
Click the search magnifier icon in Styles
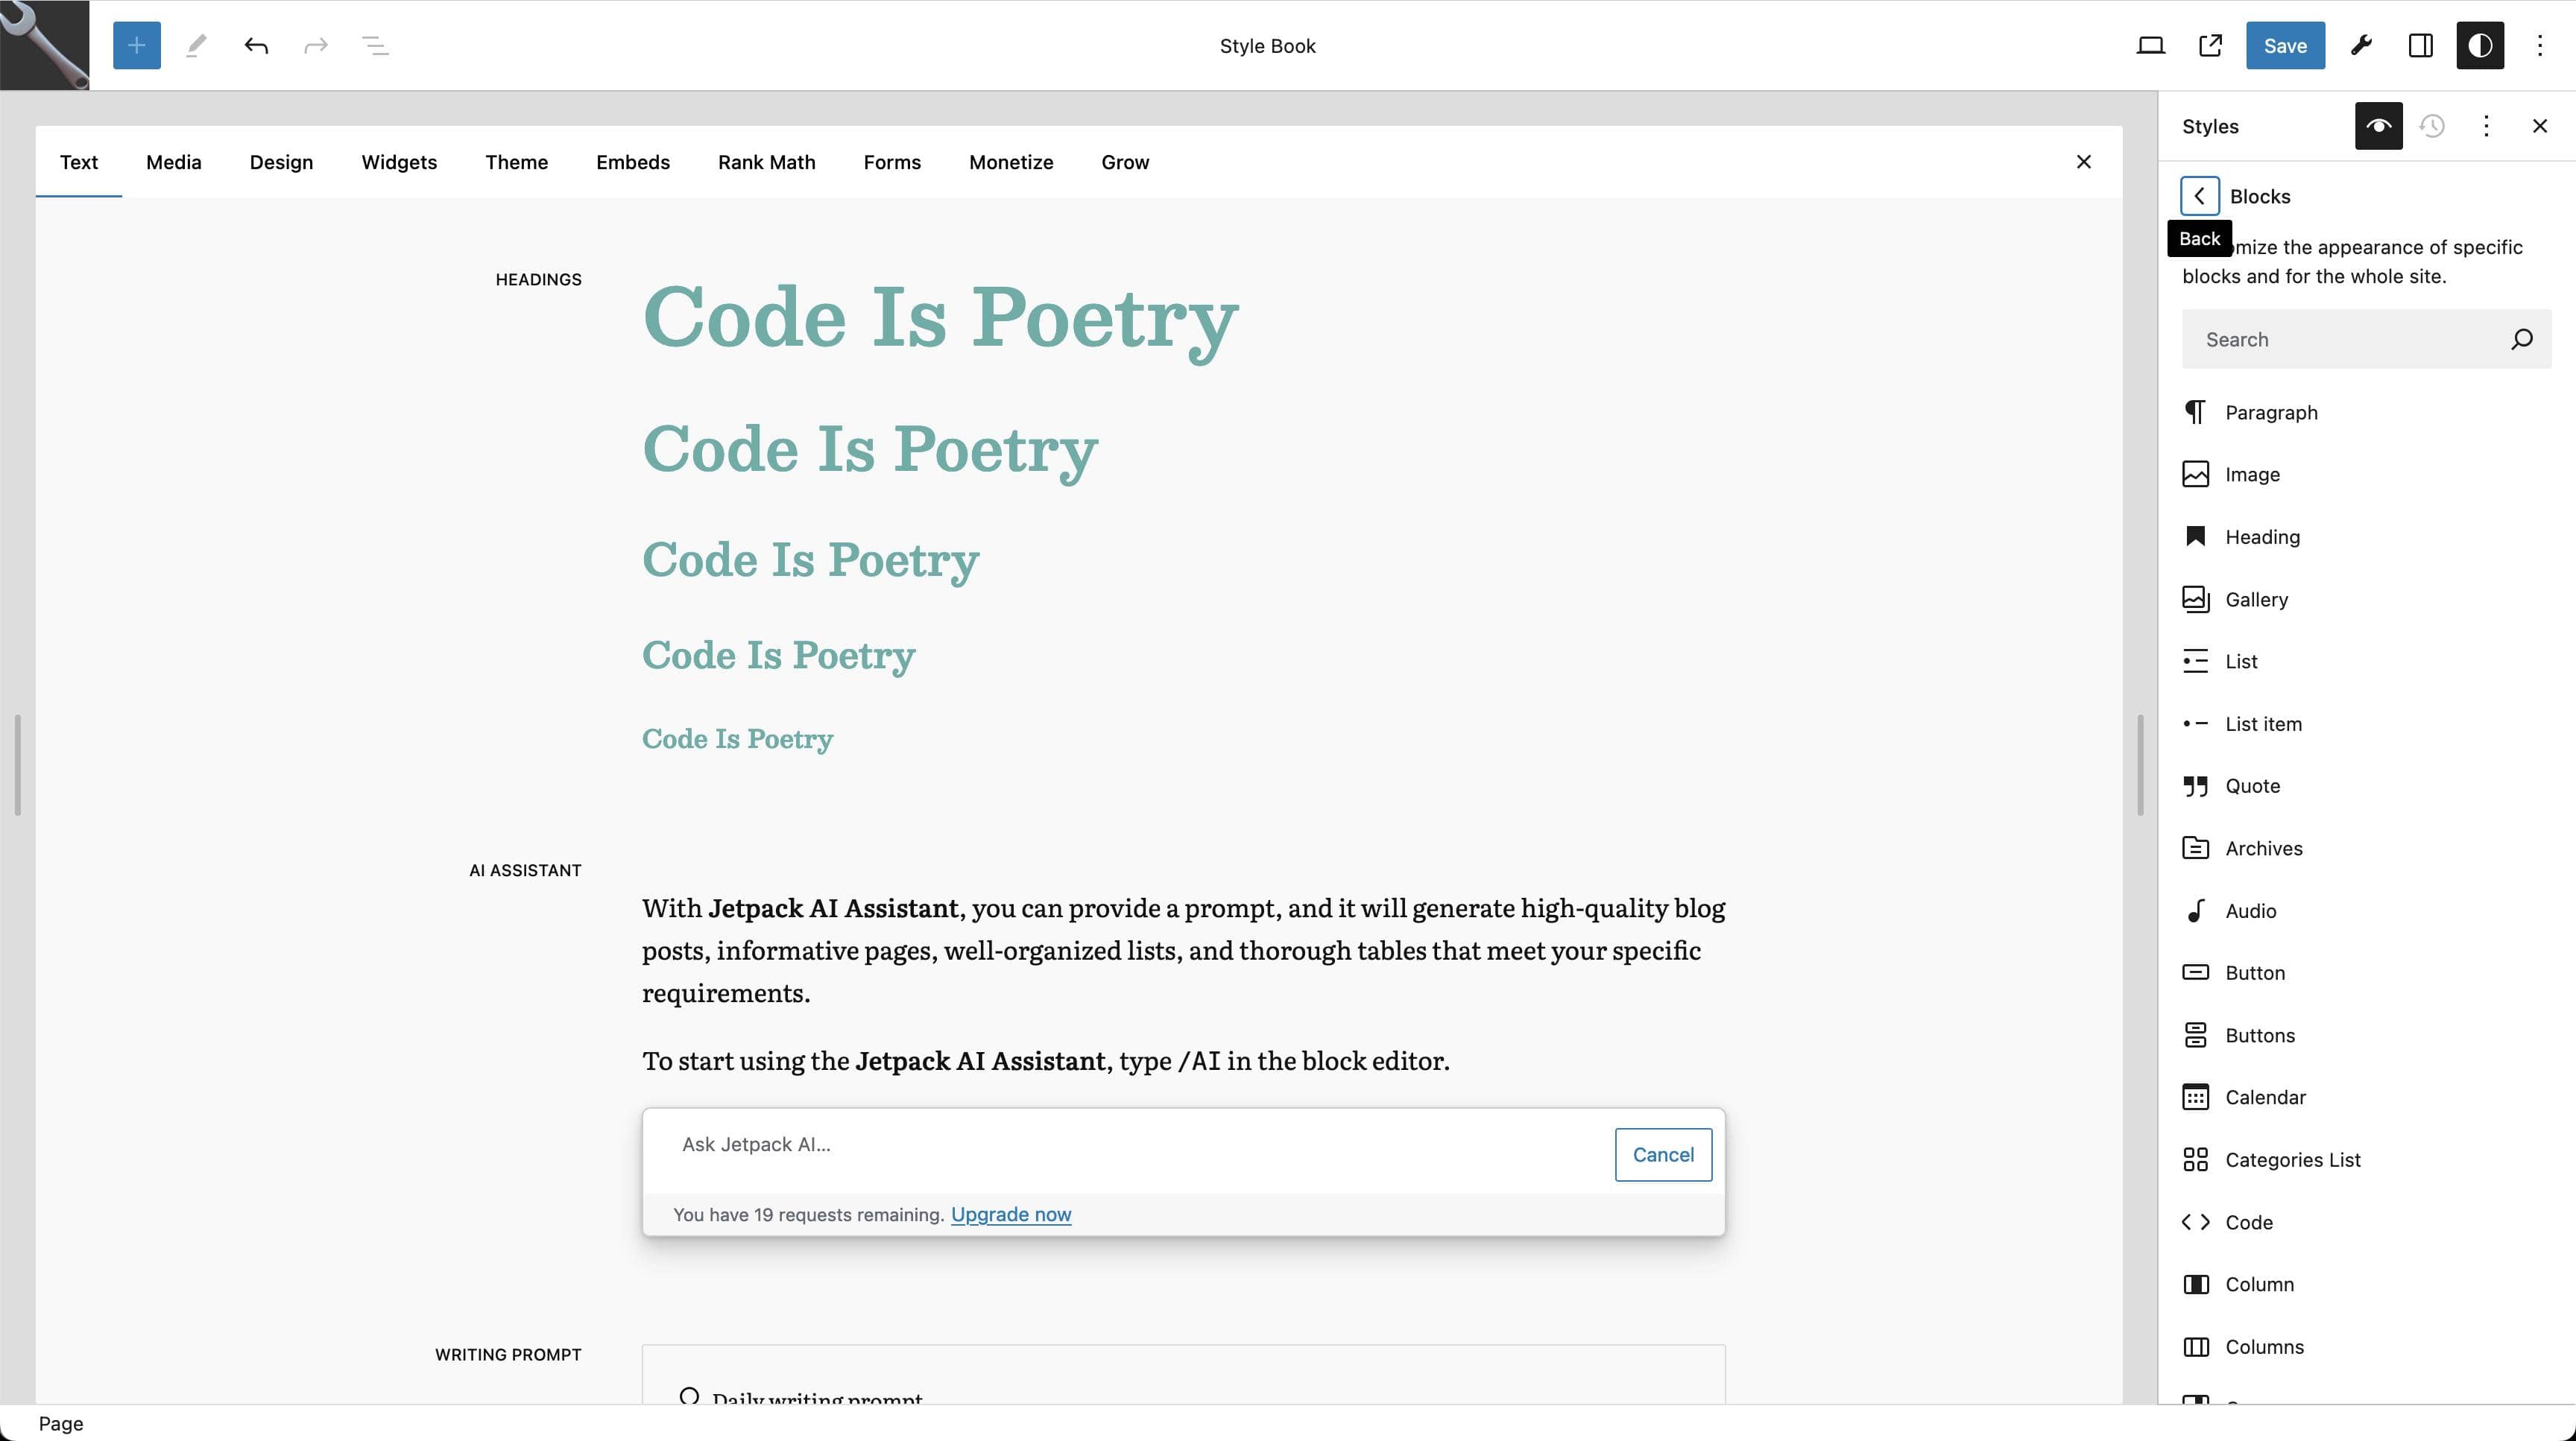tap(2521, 340)
